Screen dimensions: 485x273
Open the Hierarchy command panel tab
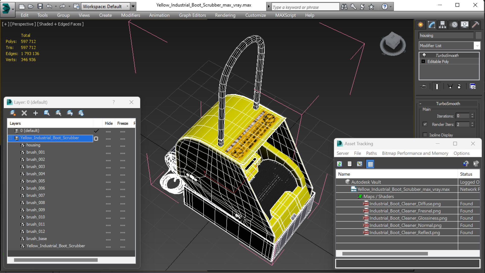point(442,24)
